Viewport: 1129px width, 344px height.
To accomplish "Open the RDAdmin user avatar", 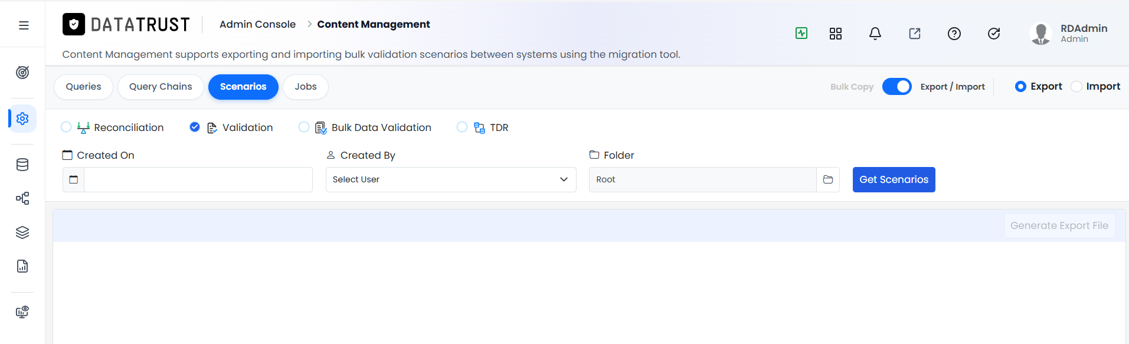I will (1041, 34).
